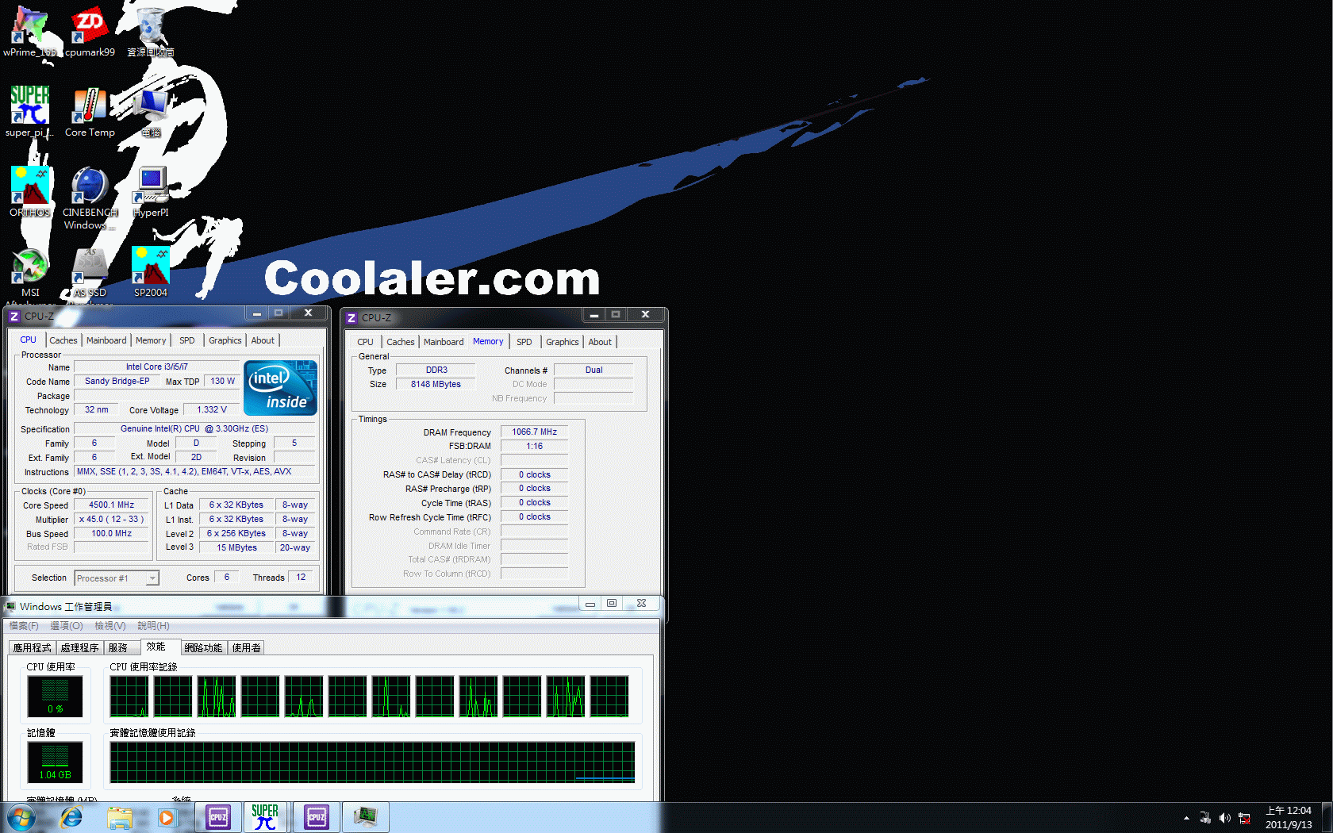Image resolution: width=1333 pixels, height=833 pixels.
Task: Click the CPU usage 0% meter
Action: pos(55,697)
